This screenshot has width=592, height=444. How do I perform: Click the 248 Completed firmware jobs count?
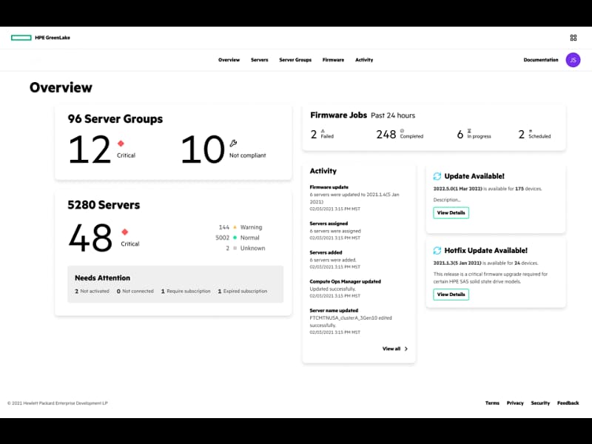pyautogui.click(x=386, y=135)
